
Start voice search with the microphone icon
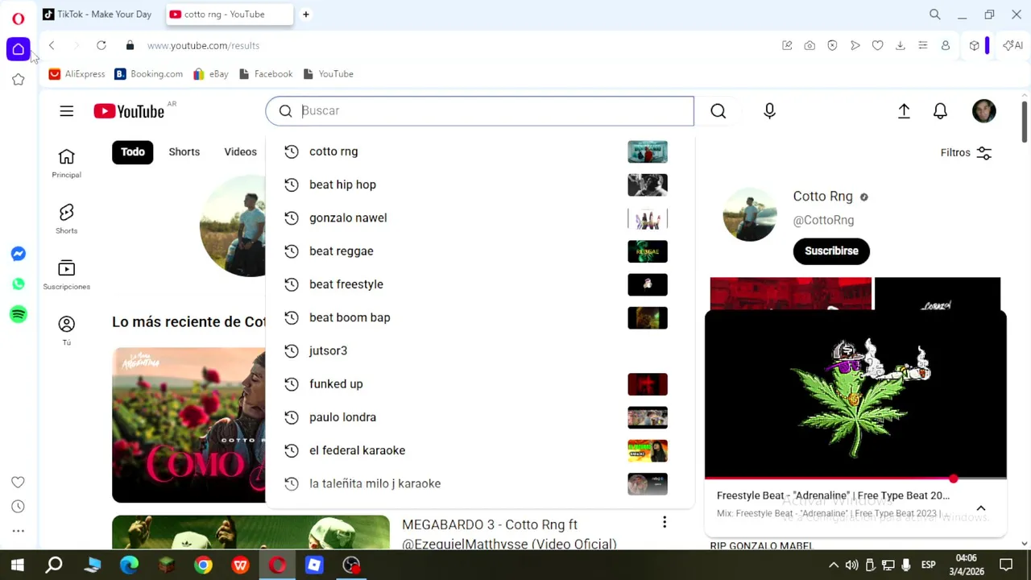(769, 111)
